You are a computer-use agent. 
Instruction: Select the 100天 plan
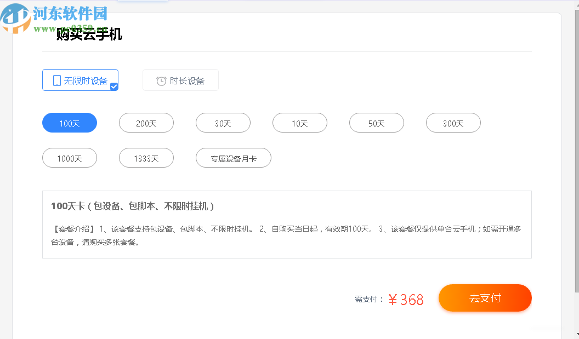click(x=69, y=123)
